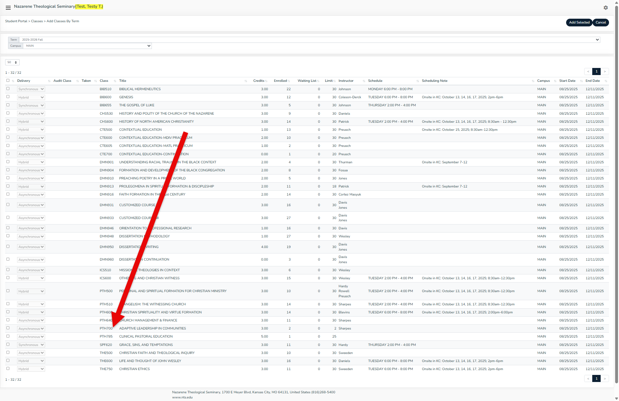The image size is (619, 401).
Task: Open the Campus MAIN dropdown
Action: tap(87, 46)
